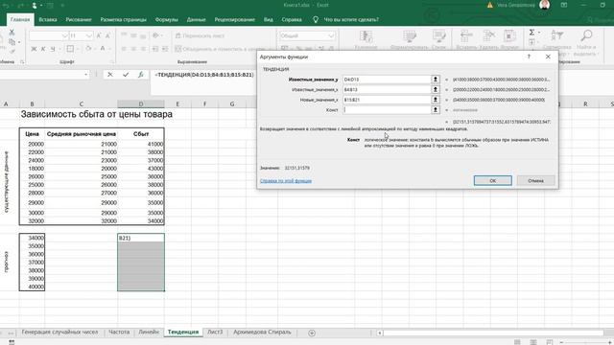Open text orientation options
This screenshot has width=614, height=345.
tap(156, 35)
